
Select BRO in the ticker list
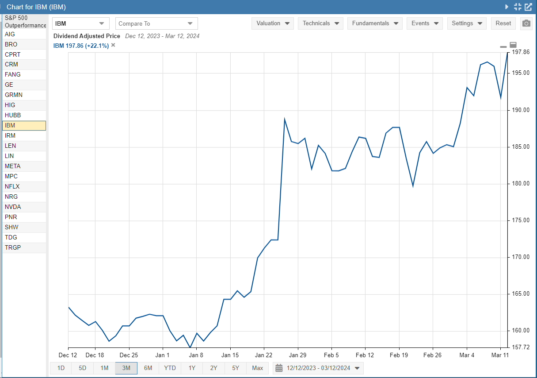pyautogui.click(x=24, y=44)
